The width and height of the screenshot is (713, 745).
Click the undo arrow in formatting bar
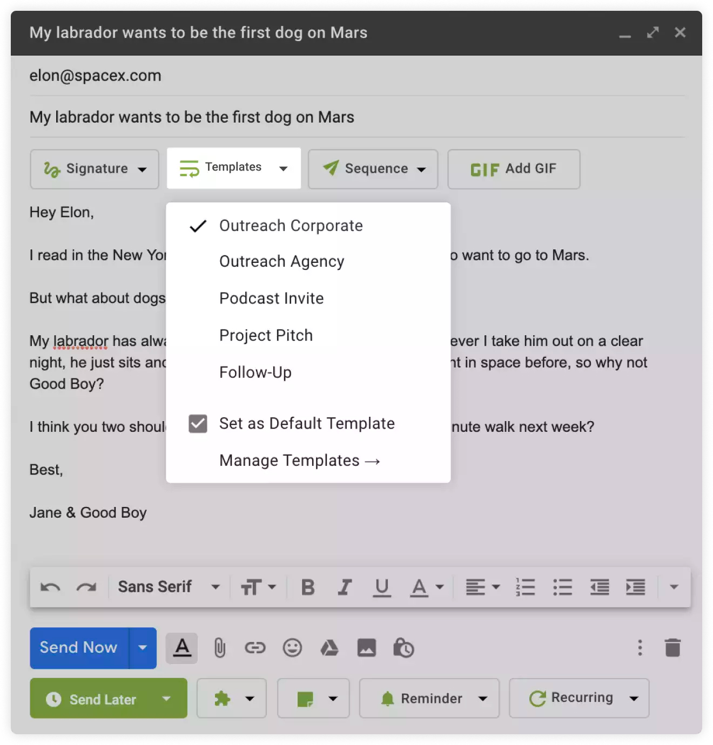pos(50,587)
